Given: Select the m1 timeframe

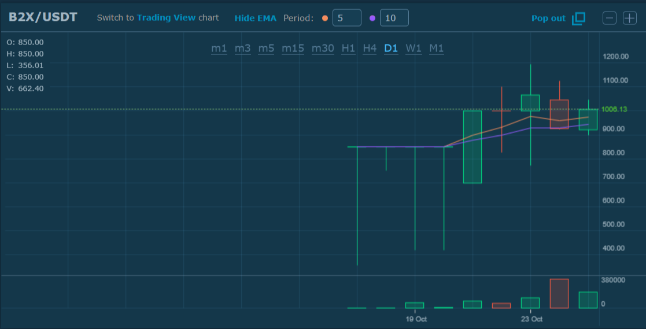Looking at the screenshot, I should [219, 48].
